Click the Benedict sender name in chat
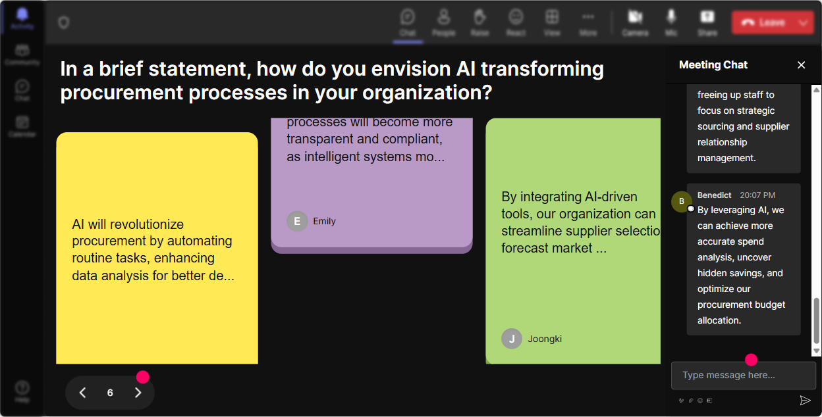The height and width of the screenshot is (417, 822). pos(715,195)
